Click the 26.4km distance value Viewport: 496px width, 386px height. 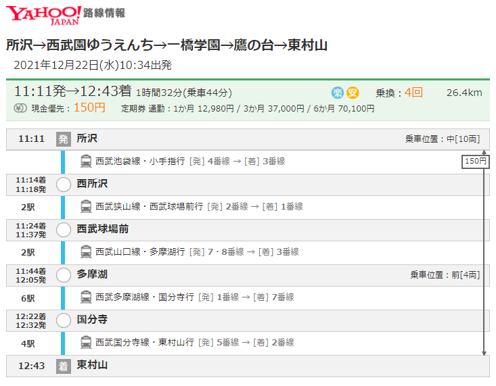pos(464,93)
